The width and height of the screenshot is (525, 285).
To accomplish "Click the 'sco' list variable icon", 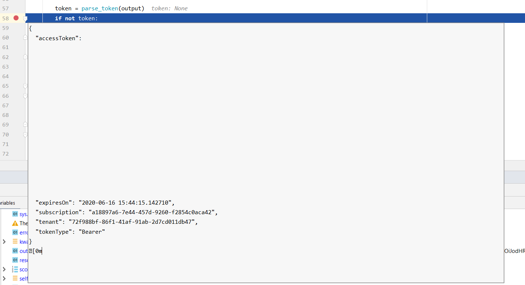I will pos(15,270).
